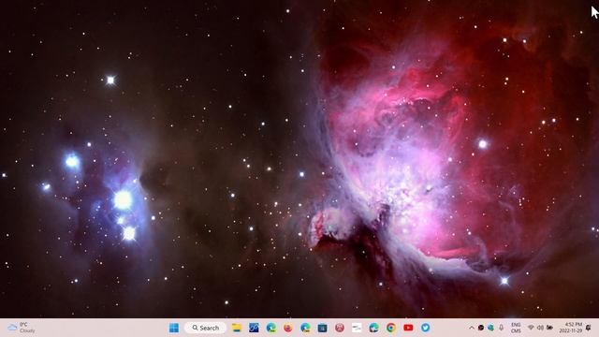The image size is (599, 337).
Task: Open the Twitter taskbar app
Action: point(425,328)
